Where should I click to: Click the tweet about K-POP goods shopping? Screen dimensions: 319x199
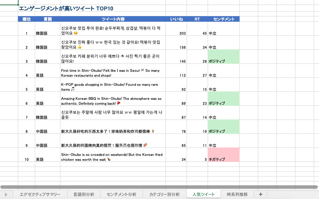point(113,85)
